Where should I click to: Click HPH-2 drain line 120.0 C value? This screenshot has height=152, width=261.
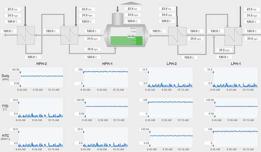point(33,57)
